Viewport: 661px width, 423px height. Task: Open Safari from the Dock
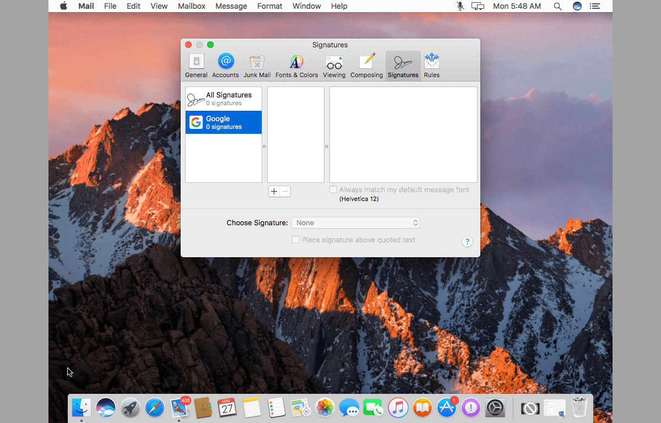point(154,408)
